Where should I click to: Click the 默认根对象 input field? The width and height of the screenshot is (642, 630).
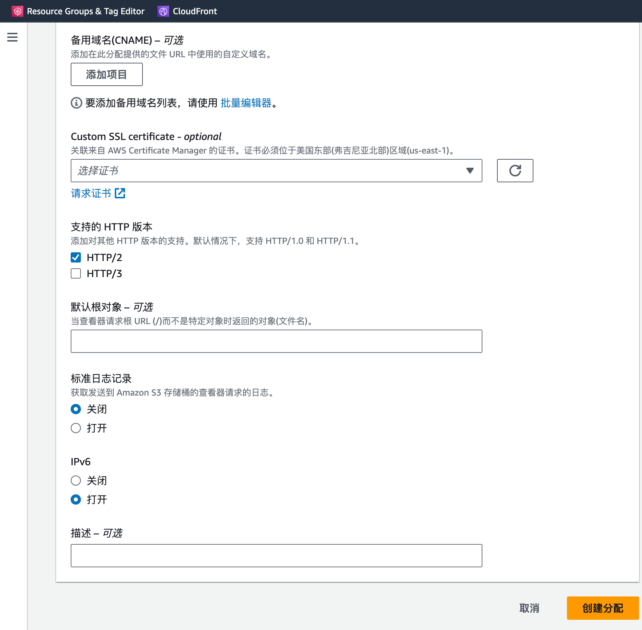click(x=276, y=341)
